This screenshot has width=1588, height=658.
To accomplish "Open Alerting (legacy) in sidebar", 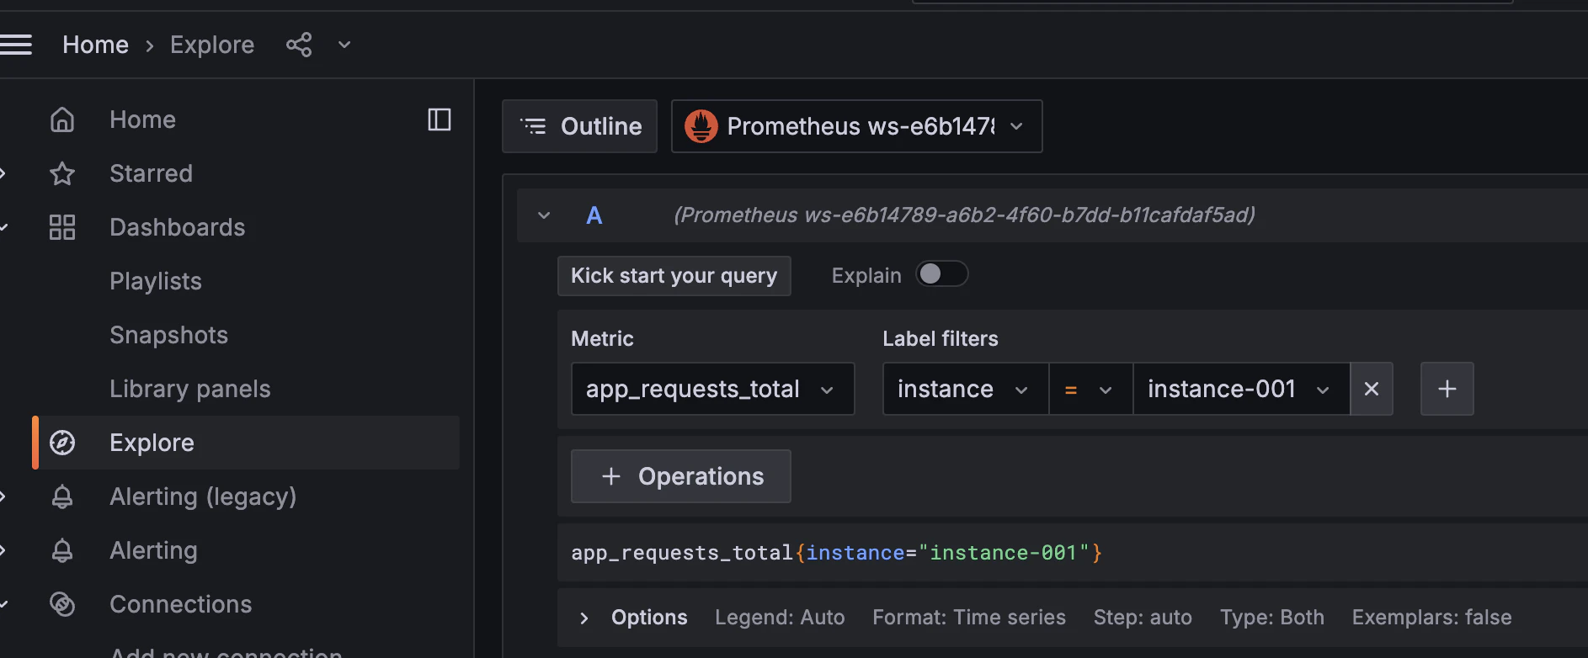I will tap(203, 496).
